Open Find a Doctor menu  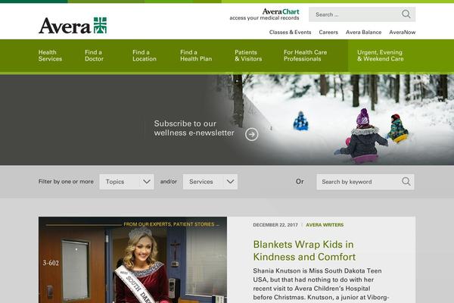click(94, 55)
